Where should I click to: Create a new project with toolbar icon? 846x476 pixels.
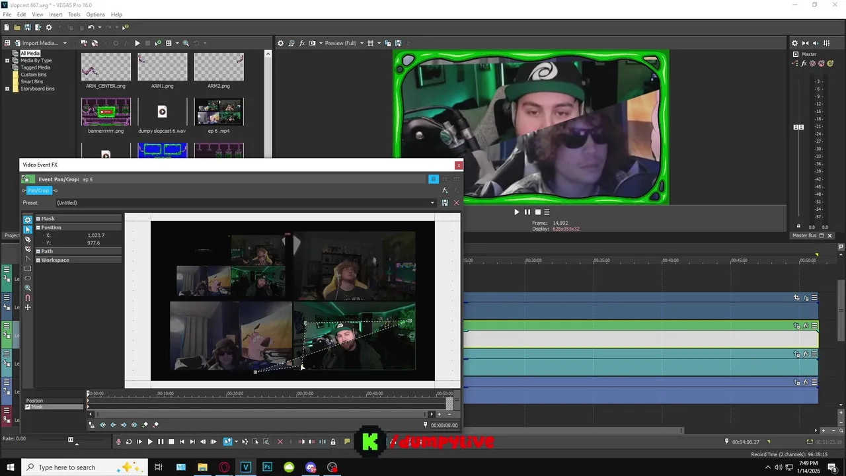(x=7, y=27)
